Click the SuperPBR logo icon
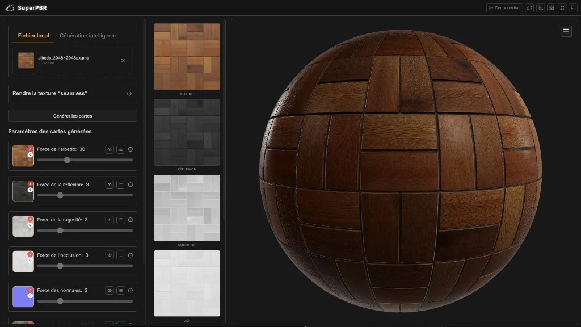 point(9,8)
